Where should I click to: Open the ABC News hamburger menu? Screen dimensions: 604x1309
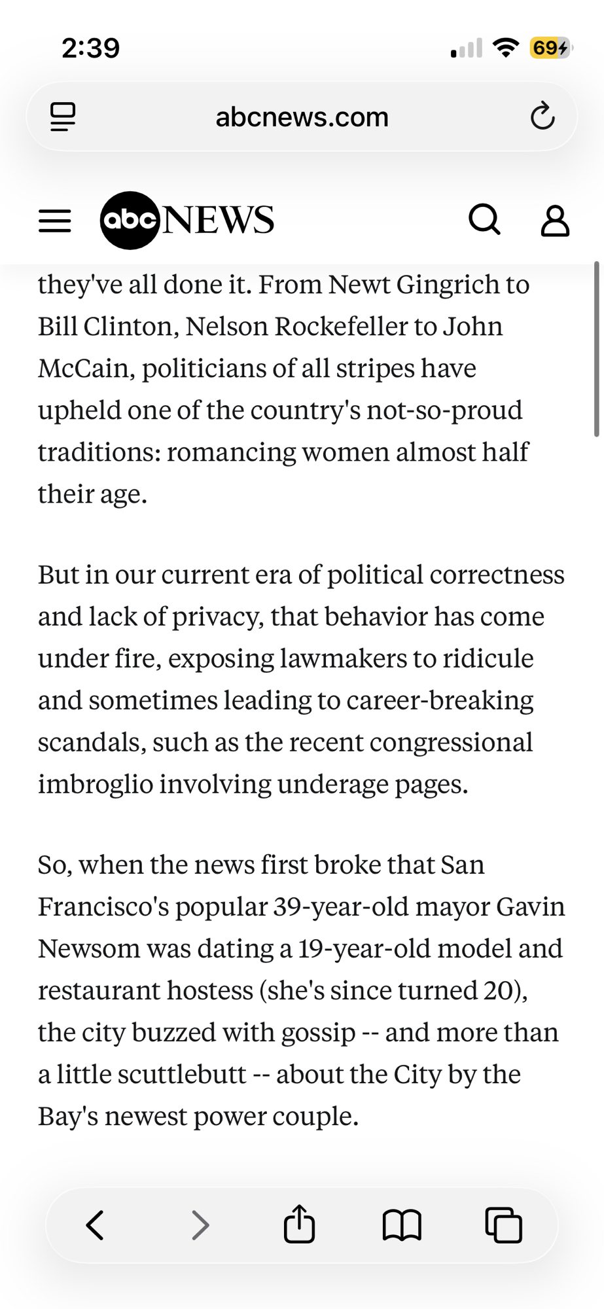pos(55,221)
